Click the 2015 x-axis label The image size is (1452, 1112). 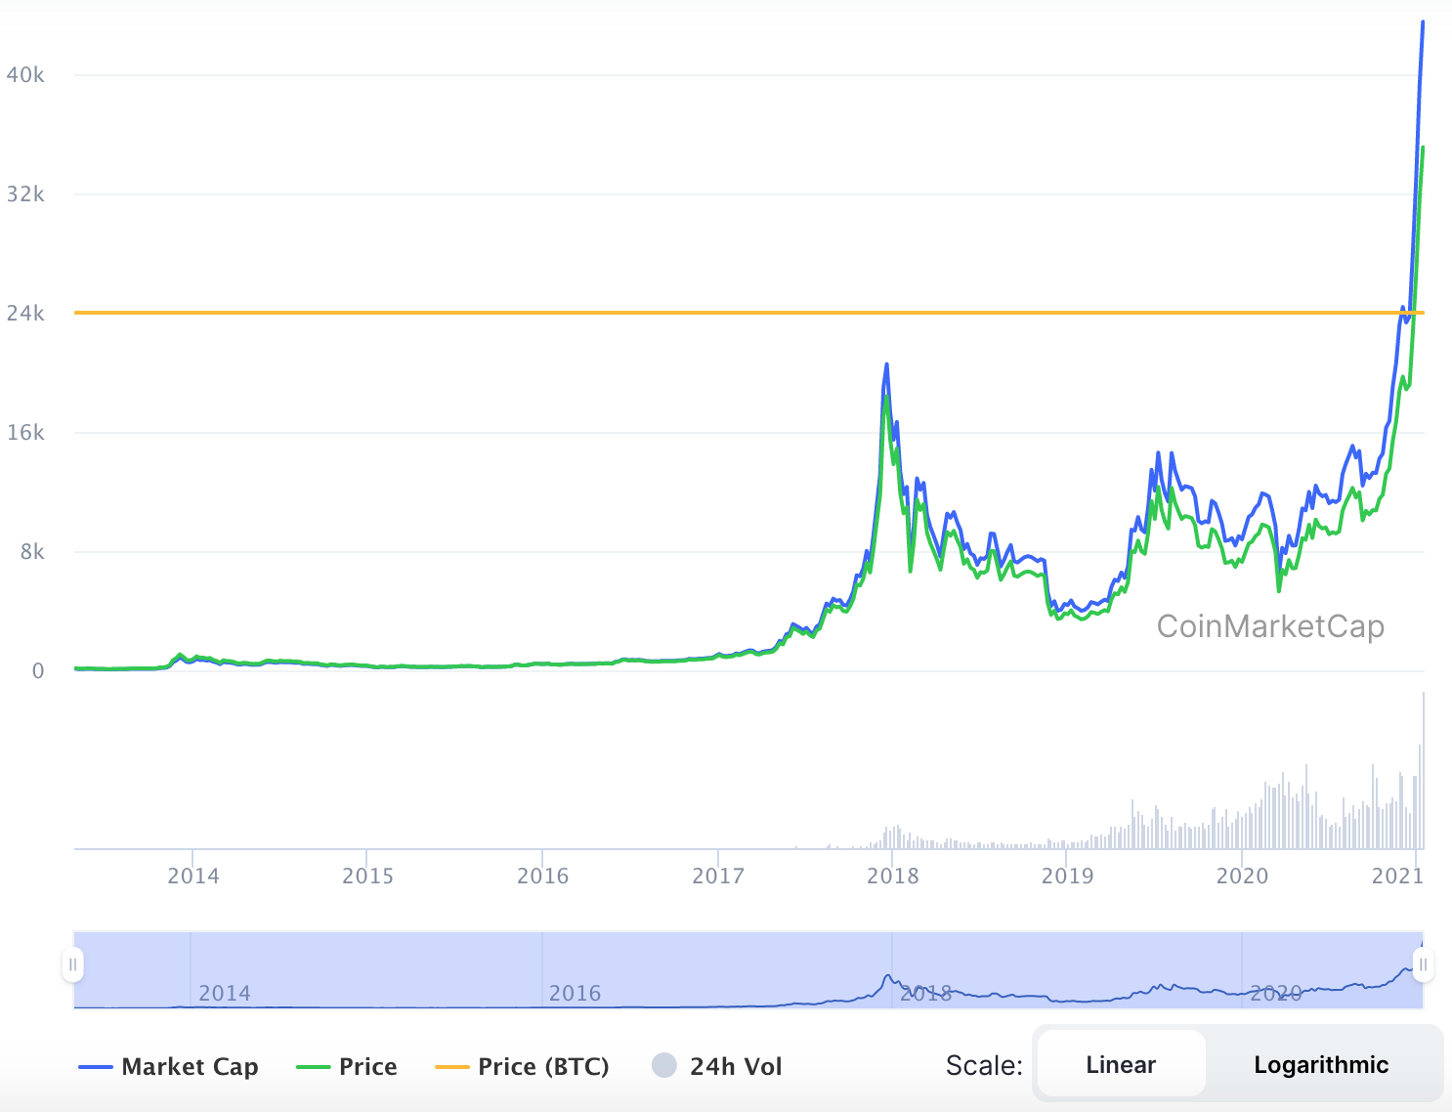367,876
